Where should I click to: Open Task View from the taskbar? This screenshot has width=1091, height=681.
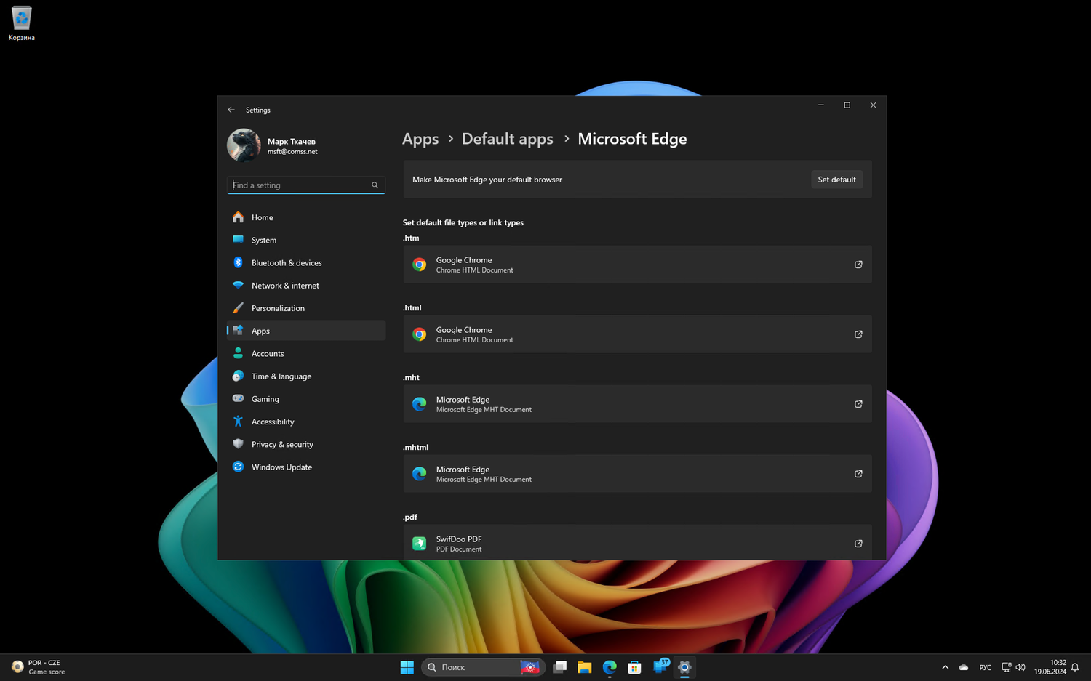[x=559, y=667]
